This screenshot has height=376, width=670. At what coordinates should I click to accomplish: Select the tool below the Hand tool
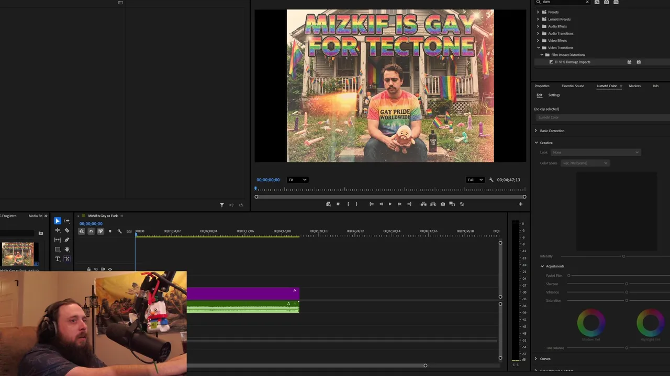tap(67, 258)
